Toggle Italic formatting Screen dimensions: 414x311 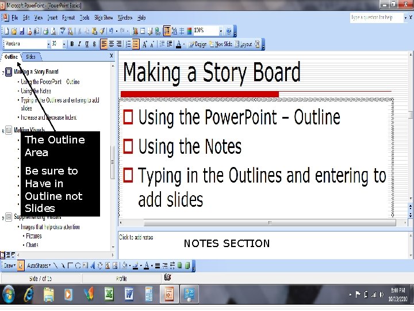79,44
